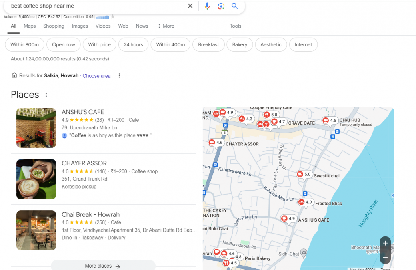Apply the Within 800m filter chip

pos(25,44)
